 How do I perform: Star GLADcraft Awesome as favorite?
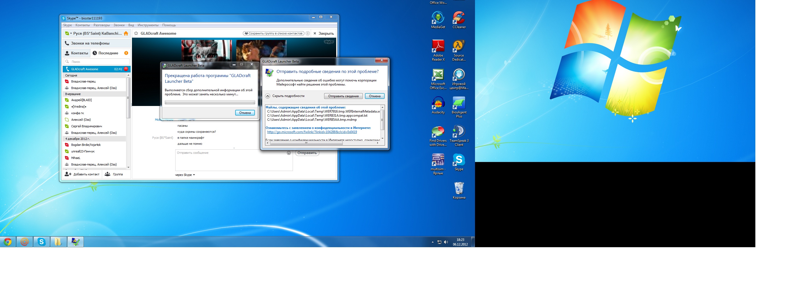tap(136, 33)
